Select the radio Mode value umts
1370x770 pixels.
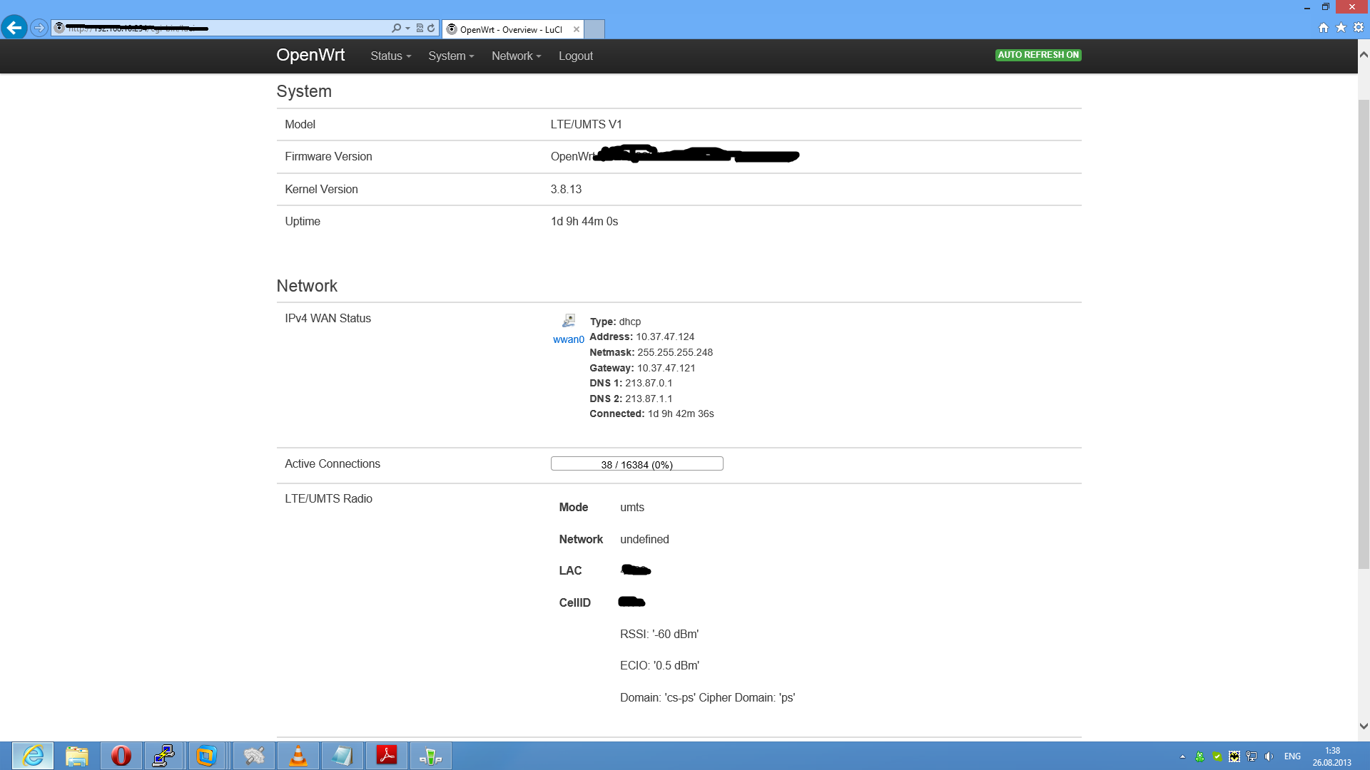pyautogui.click(x=632, y=508)
